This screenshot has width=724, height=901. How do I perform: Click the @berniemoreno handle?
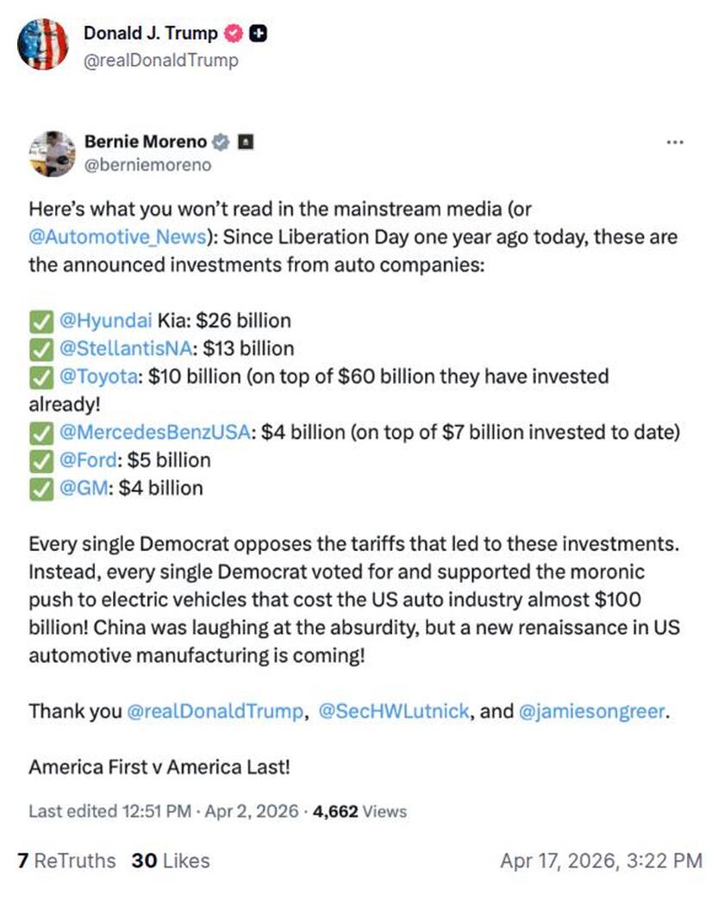(x=147, y=164)
